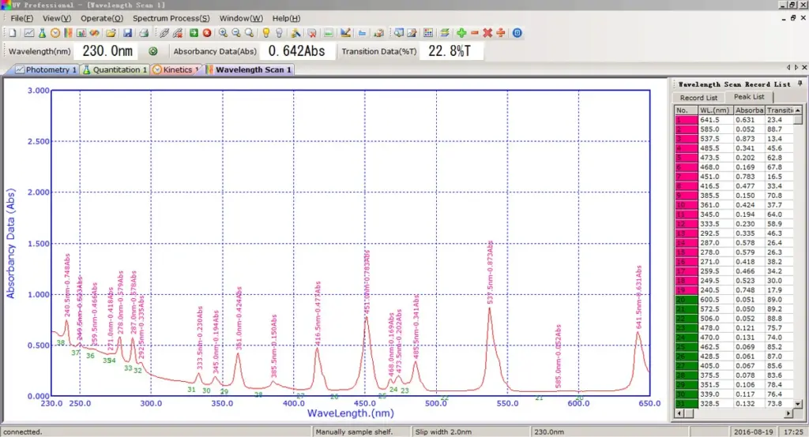Open the colored grid palette icon
This screenshot has height=437, width=809.
pyautogui.click(x=428, y=33)
